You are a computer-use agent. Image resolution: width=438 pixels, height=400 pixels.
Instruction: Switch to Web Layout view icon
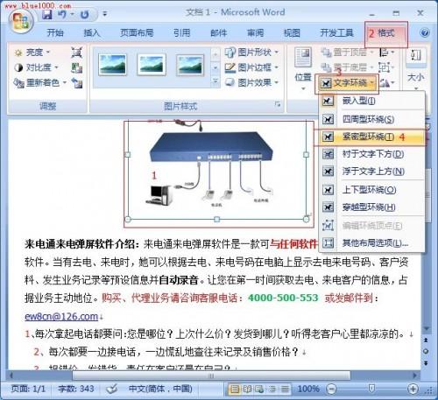coord(259,389)
